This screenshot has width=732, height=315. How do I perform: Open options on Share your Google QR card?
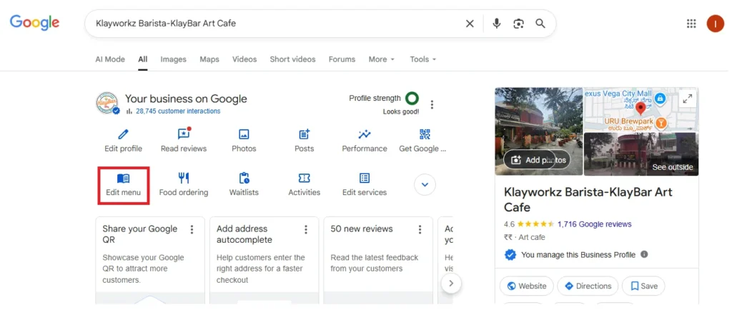click(192, 229)
